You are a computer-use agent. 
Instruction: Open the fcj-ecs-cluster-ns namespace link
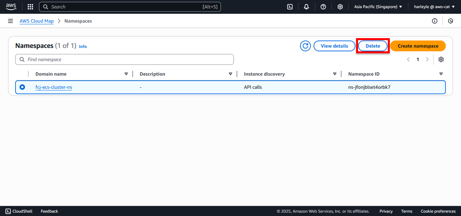coord(54,87)
